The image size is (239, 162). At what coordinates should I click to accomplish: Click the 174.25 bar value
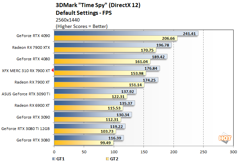(149, 80)
